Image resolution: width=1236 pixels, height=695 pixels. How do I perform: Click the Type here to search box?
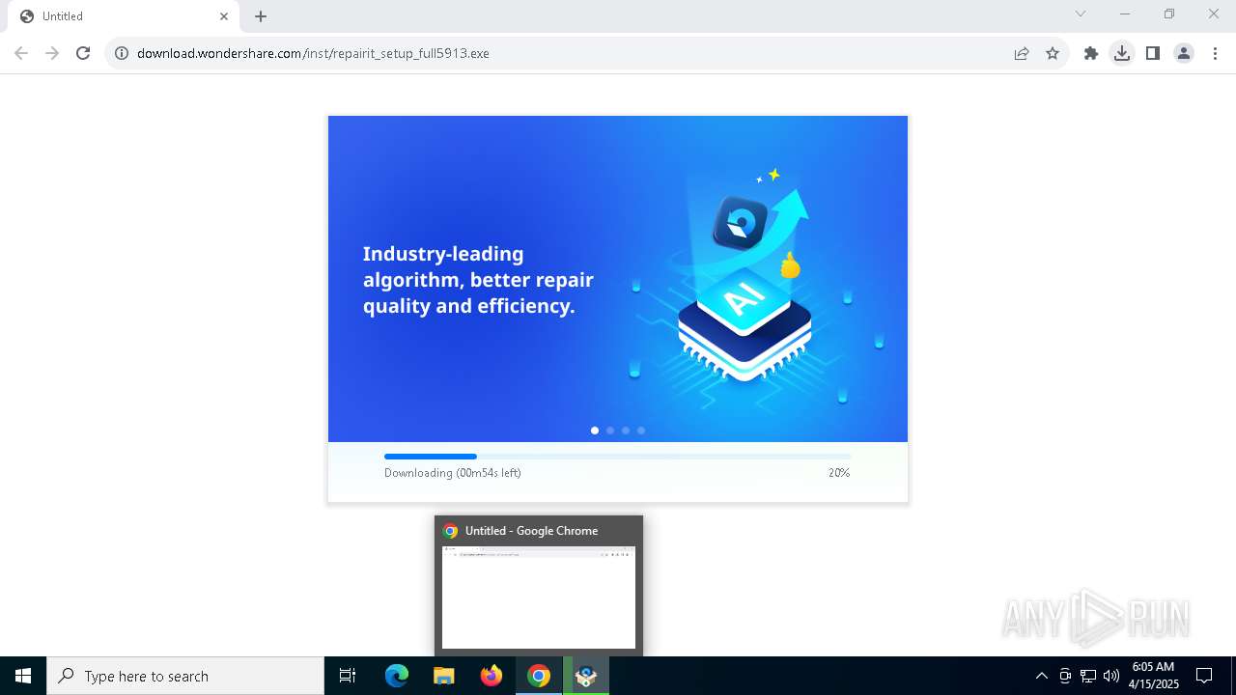185,676
